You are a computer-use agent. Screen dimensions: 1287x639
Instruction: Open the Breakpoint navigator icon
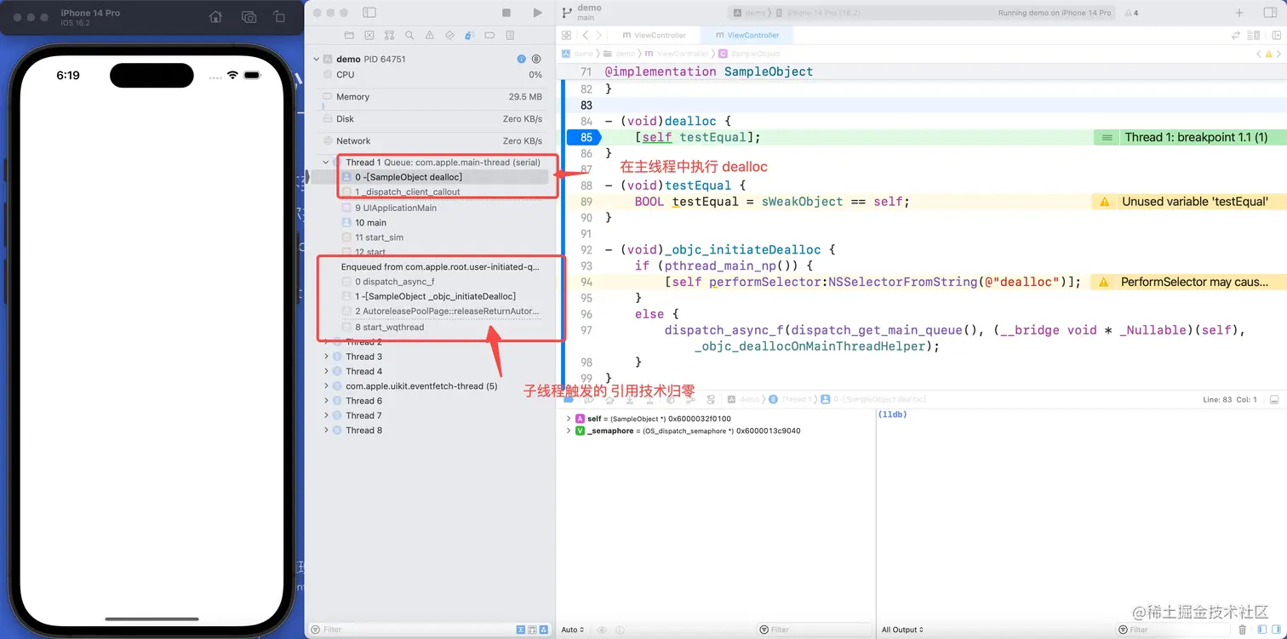(489, 36)
